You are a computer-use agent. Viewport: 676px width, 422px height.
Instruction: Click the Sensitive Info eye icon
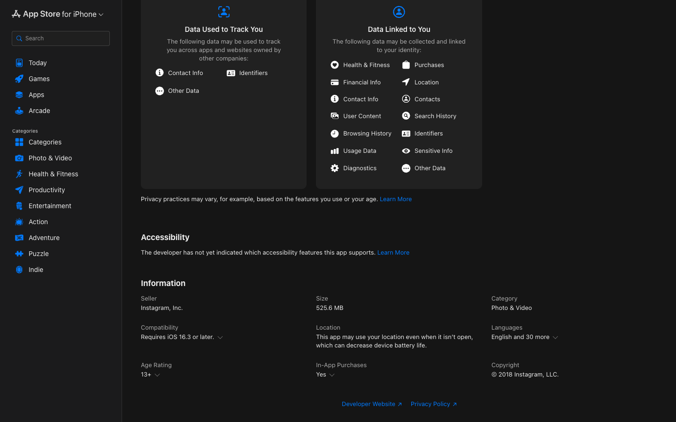(406, 151)
